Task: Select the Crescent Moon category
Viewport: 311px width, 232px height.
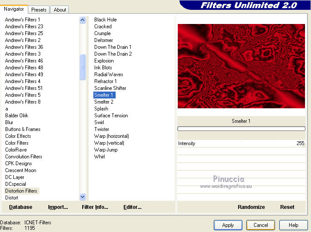Action: tap(21, 170)
